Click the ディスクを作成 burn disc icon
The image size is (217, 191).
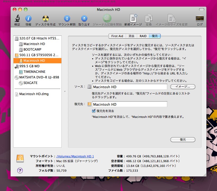46,19
